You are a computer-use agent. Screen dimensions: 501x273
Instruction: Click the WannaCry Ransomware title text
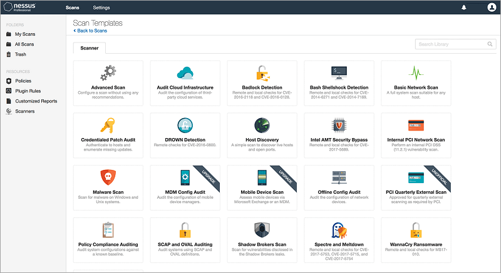[416, 244]
